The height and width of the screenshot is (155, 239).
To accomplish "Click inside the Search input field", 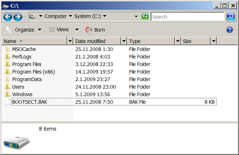I will coord(187,17).
